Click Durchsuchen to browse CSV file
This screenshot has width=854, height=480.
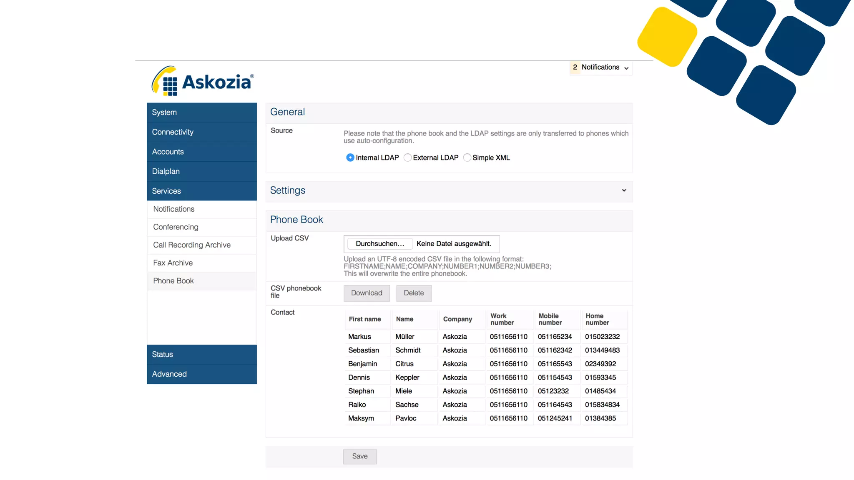[x=379, y=244]
